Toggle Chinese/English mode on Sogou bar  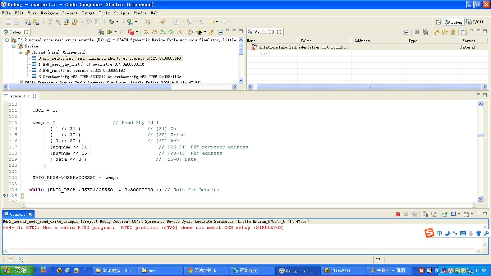[439, 233]
